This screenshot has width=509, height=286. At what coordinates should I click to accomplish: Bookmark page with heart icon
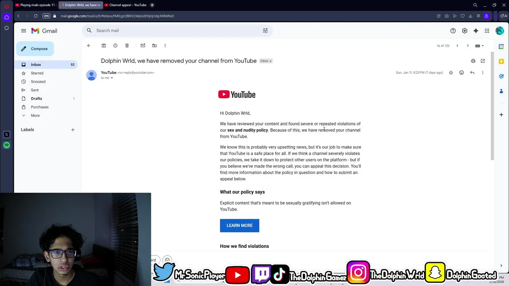click(462, 16)
